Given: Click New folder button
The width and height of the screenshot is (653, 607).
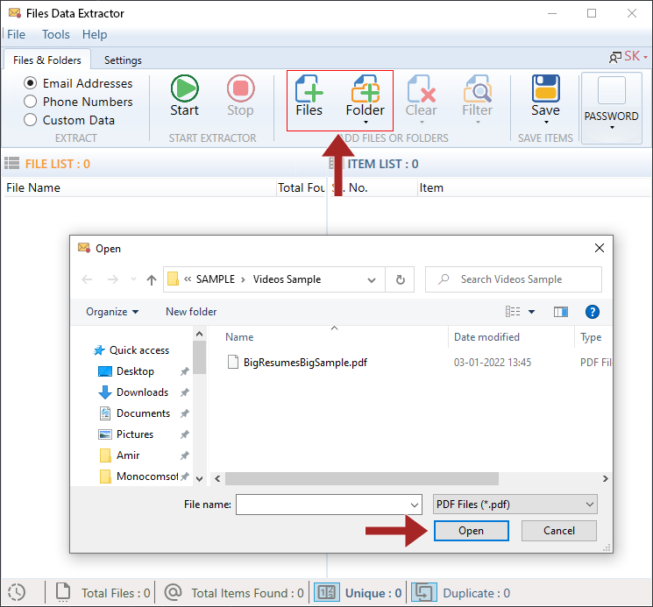Looking at the screenshot, I should tap(191, 312).
